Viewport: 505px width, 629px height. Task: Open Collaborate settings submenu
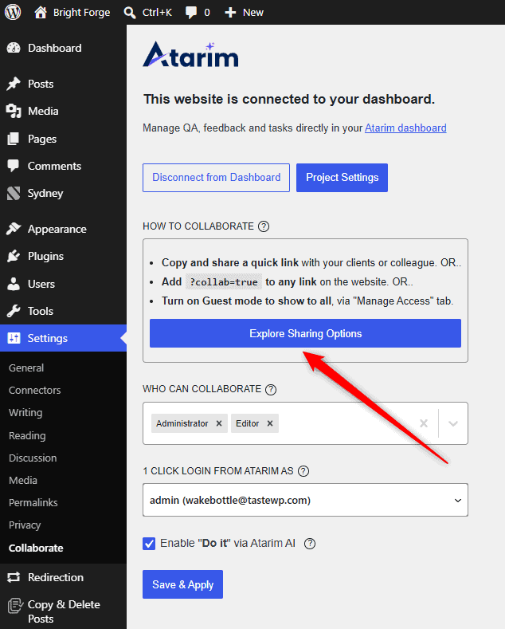36,548
